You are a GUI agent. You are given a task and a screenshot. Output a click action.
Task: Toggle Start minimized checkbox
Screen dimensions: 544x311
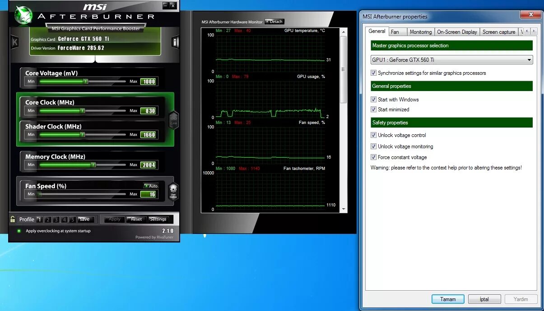click(x=373, y=110)
